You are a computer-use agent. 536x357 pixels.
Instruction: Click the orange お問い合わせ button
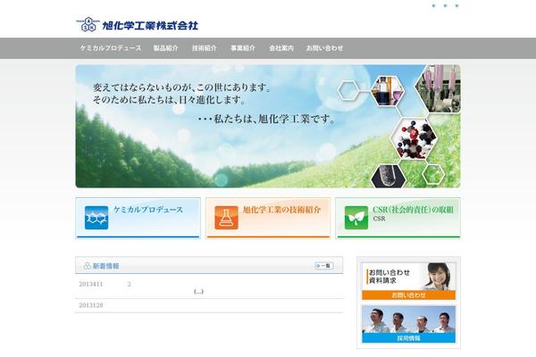pyautogui.click(x=408, y=295)
